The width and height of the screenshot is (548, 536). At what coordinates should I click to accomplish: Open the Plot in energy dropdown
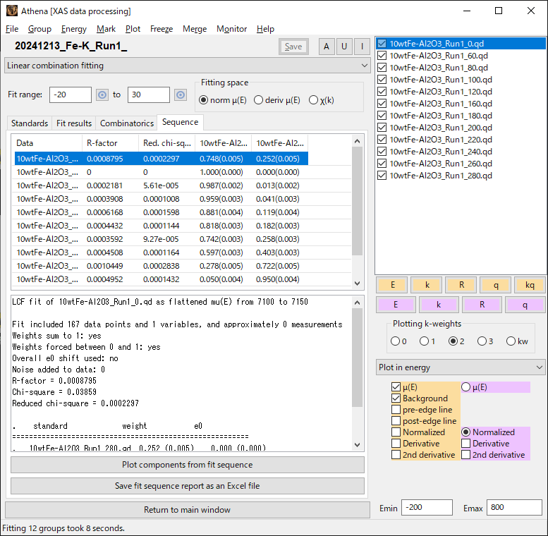tap(461, 367)
